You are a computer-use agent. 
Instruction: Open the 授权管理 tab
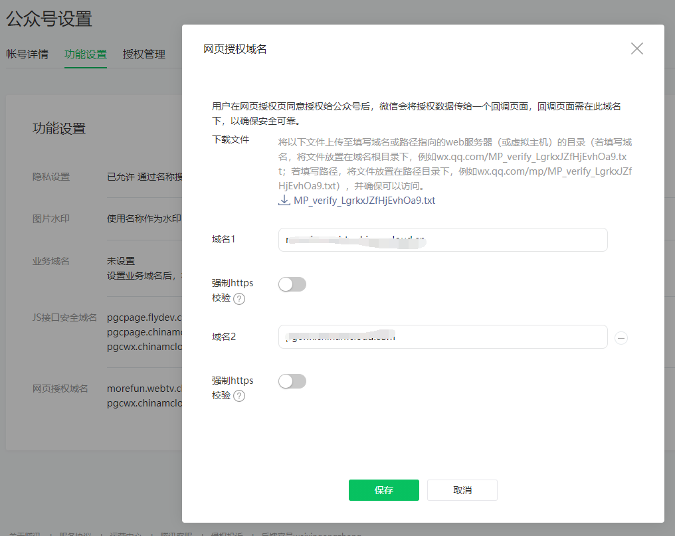tap(144, 54)
